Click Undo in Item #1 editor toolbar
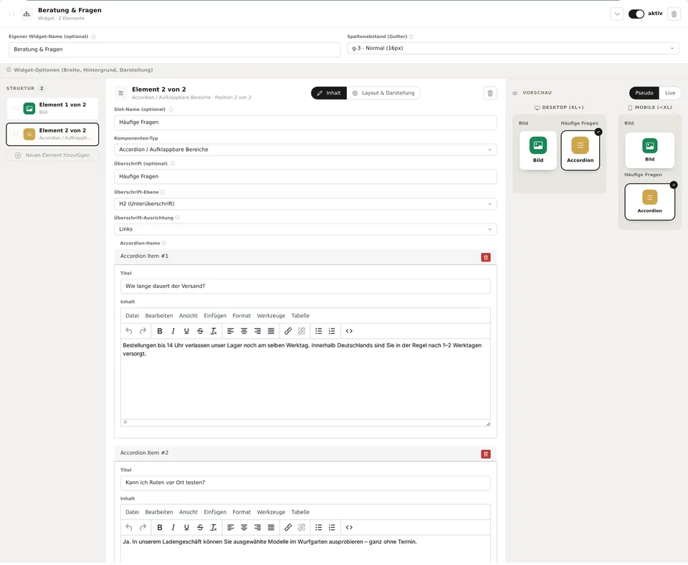This screenshot has width=688, height=565. 128,331
